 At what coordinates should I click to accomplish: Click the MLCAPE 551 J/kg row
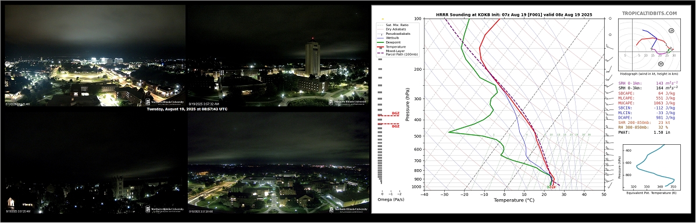(x=647, y=99)
